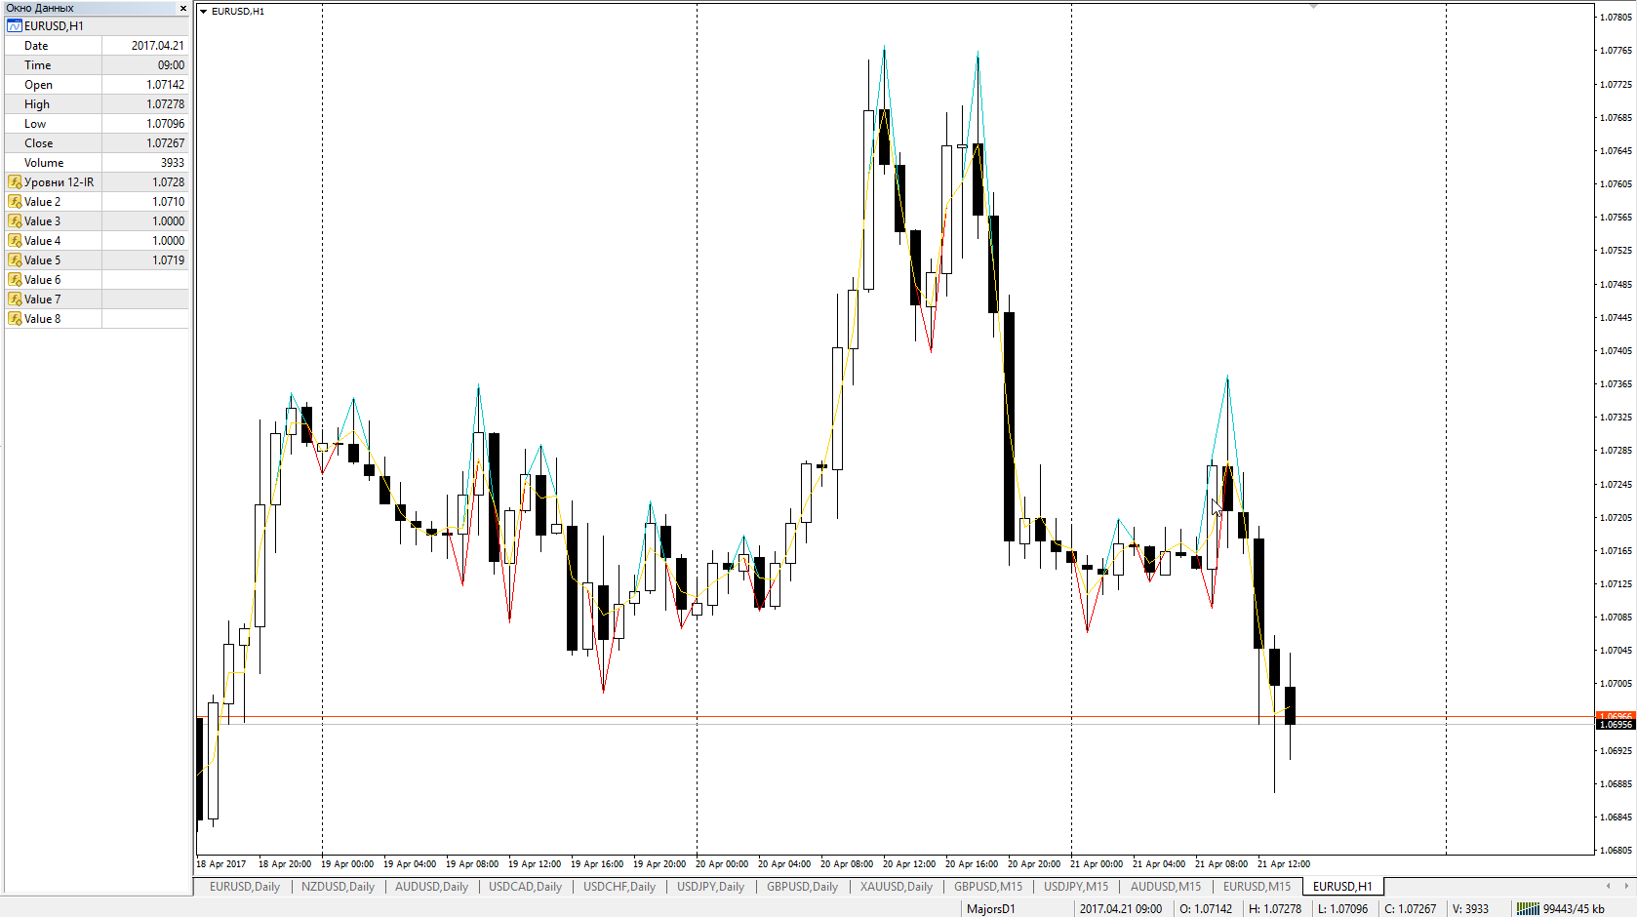This screenshot has width=1637, height=917.
Task: Click the indicator icon beside Уровни 12-IR
Action: (15, 182)
